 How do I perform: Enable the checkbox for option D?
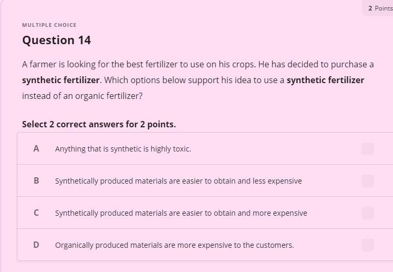coord(368,245)
